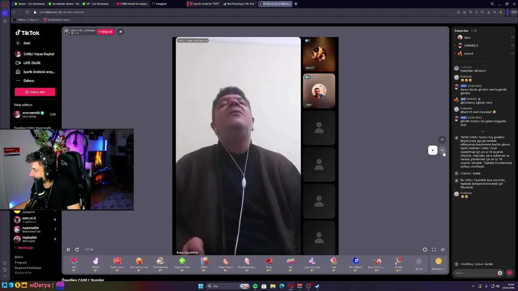Open risehalitd recommended live
This screenshot has width=518, height=291.
click(35, 239)
